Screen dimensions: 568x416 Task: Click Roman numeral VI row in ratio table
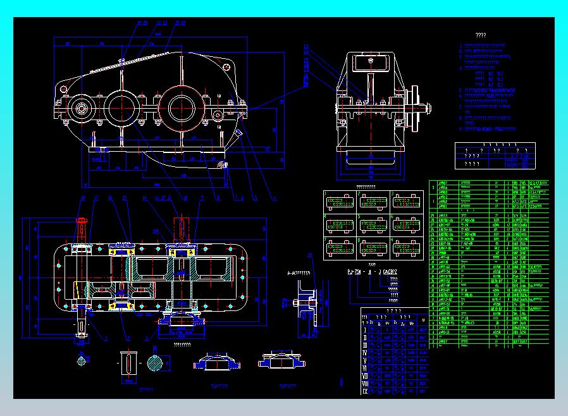pos(395,368)
